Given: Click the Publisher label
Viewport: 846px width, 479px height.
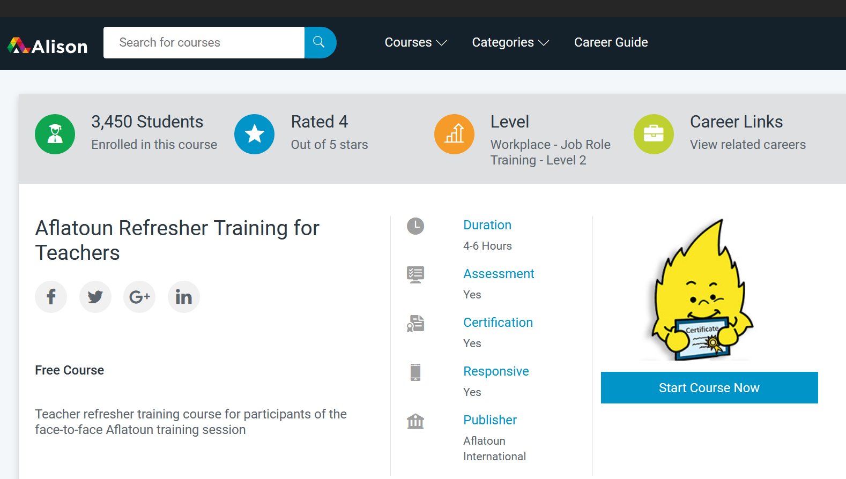Looking at the screenshot, I should click(x=490, y=420).
